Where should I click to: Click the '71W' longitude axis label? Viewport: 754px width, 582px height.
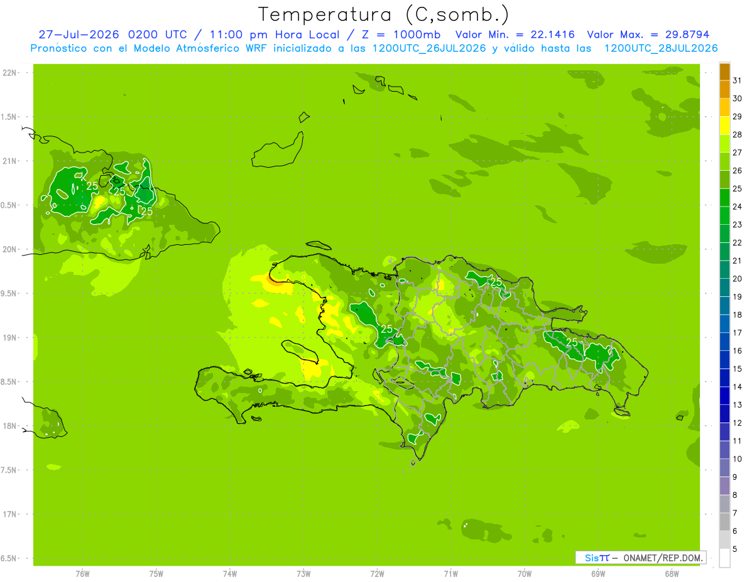pyautogui.click(x=451, y=574)
